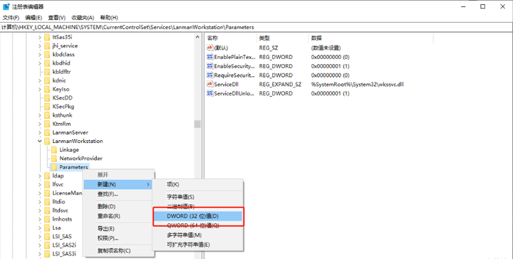Open the 编辑(E) menu
This screenshot has width=513, height=259.
click(33, 18)
